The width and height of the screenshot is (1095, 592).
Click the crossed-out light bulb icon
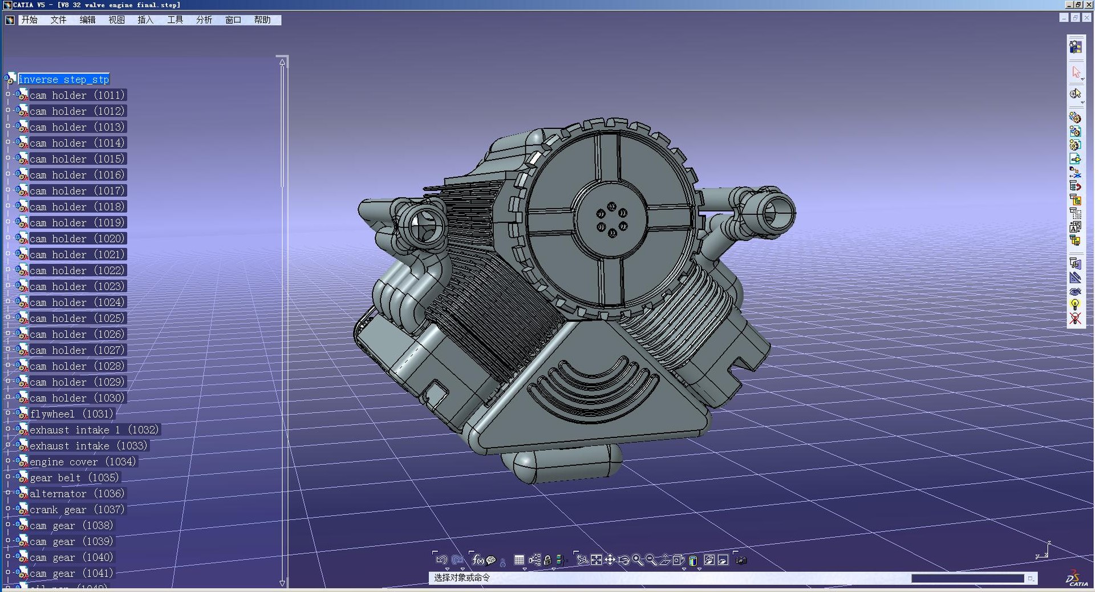1076,318
